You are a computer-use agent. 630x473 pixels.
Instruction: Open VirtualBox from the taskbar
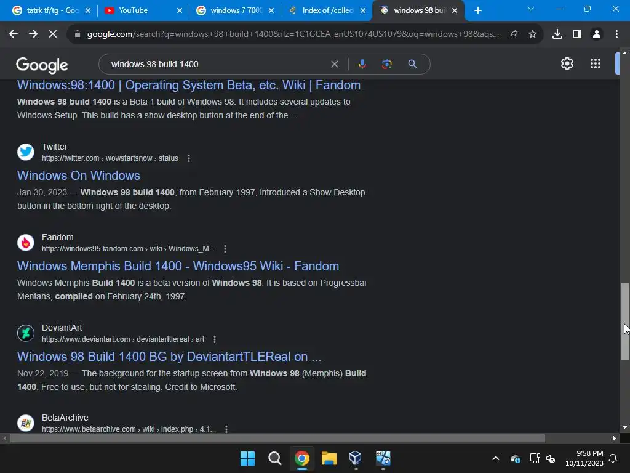(355, 458)
